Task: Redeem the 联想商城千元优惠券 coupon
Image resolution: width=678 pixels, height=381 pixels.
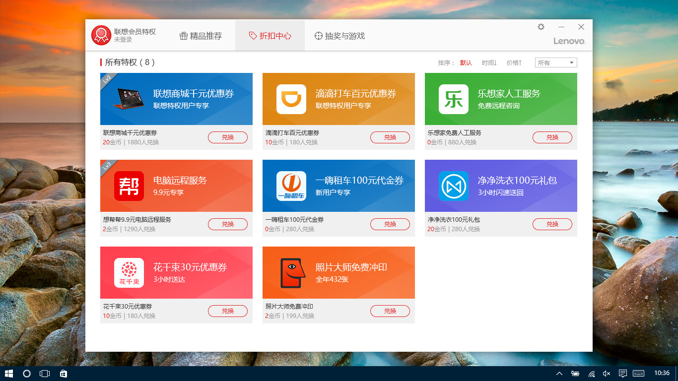Action: click(x=227, y=137)
